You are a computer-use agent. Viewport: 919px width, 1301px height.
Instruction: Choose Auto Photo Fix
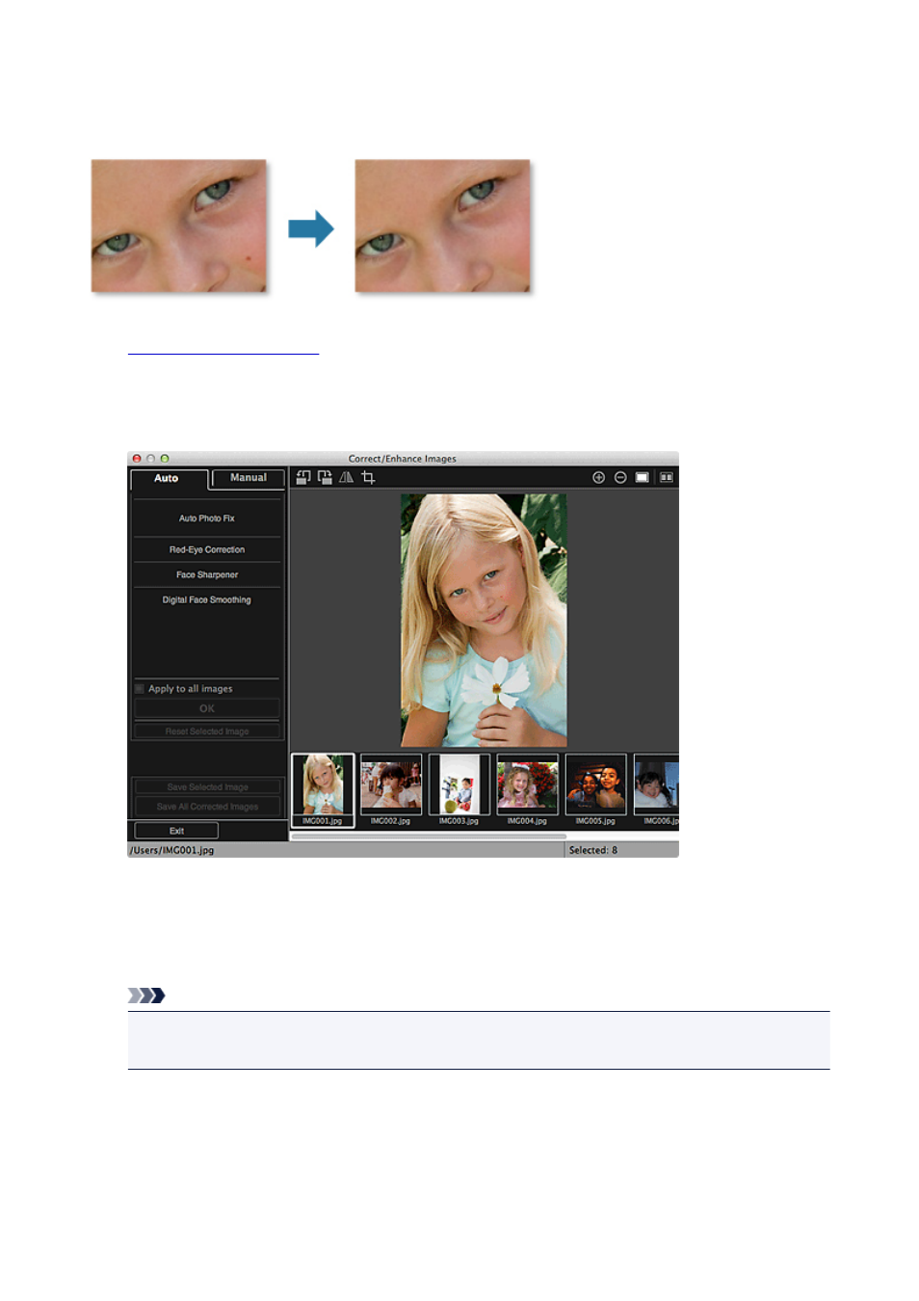click(207, 518)
